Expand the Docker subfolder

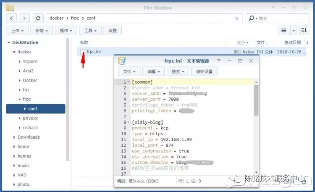19,80
